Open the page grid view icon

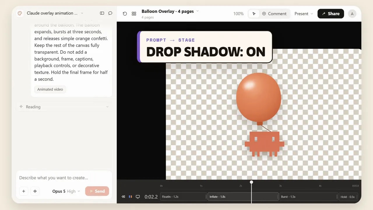(134, 14)
